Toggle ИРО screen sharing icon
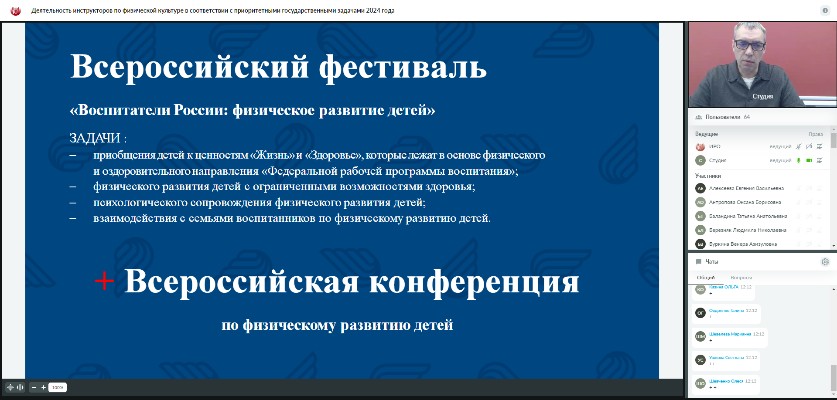837x400 pixels. coord(820,146)
